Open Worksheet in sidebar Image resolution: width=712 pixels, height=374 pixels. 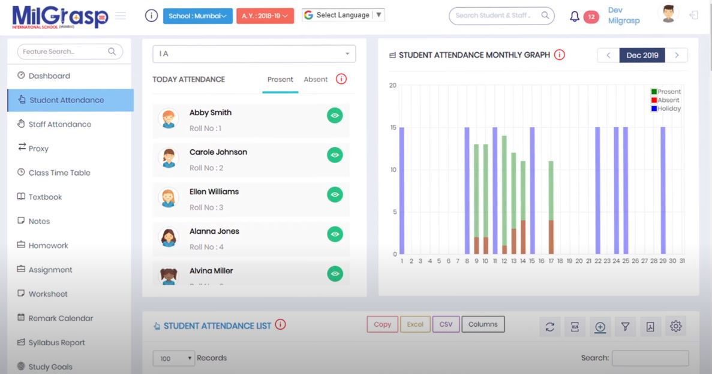pos(69,294)
